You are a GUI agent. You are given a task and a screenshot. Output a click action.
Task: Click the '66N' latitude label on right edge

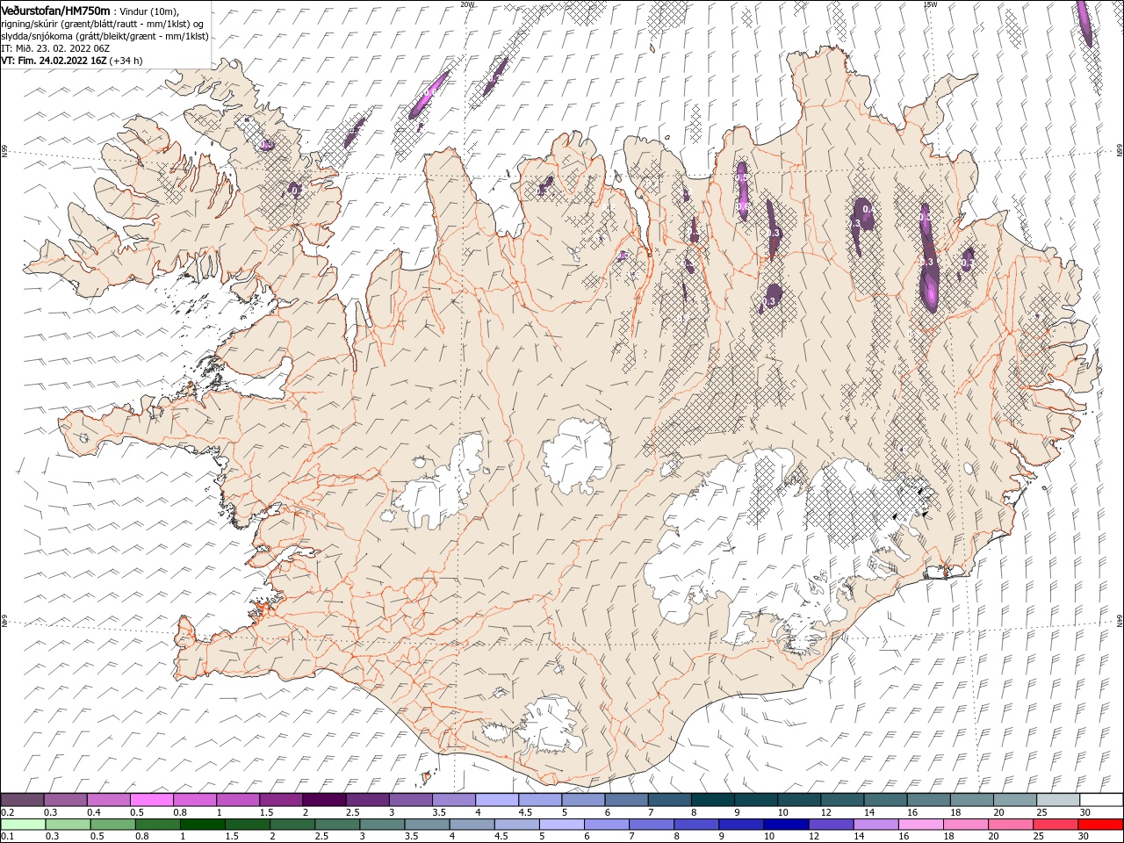pos(1120,151)
